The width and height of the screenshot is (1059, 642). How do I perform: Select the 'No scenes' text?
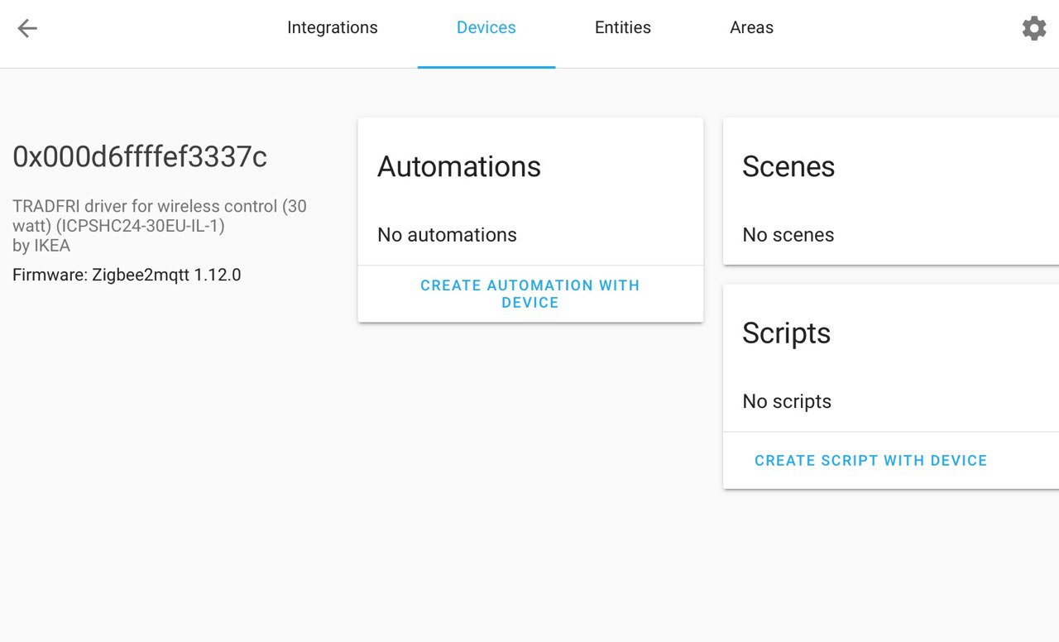pos(788,235)
